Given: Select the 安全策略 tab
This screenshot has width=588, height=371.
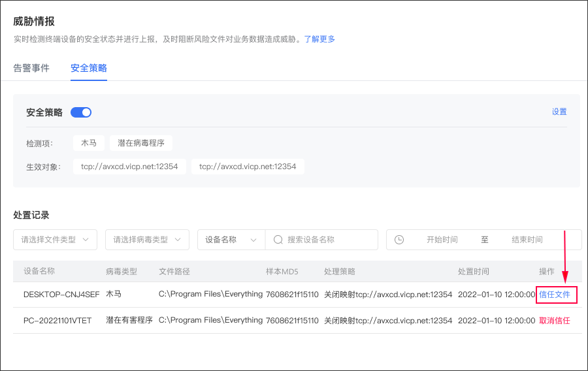Looking at the screenshot, I should [89, 68].
